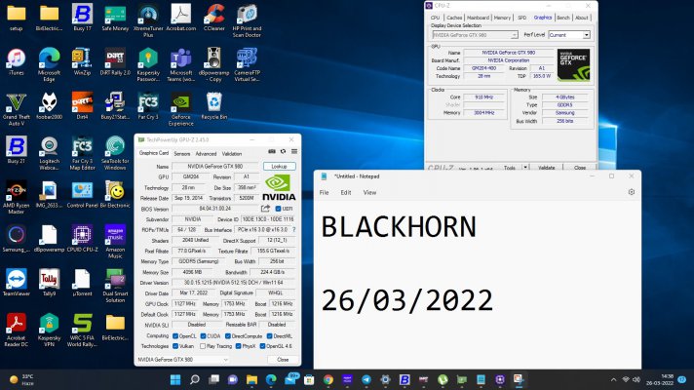Toggle the UEFI checkbox in GPU-Z
The height and width of the screenshot is (390, 694).
coord(278,209)
